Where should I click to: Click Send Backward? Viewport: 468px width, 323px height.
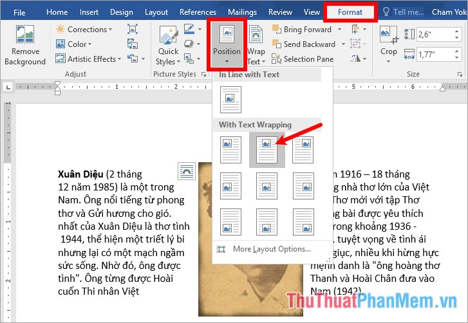tap(304, 44)
